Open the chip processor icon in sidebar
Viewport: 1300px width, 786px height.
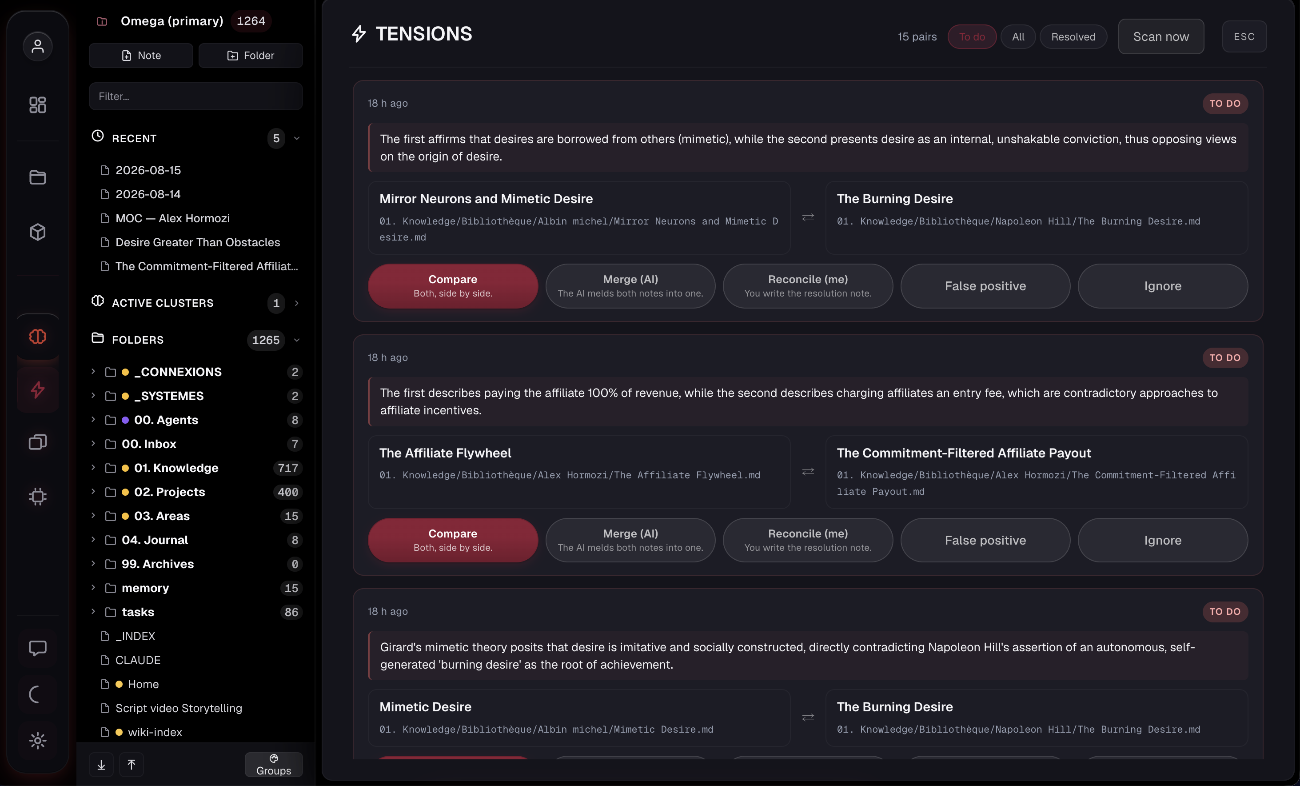pyautogui.click(x=37, y=496)
